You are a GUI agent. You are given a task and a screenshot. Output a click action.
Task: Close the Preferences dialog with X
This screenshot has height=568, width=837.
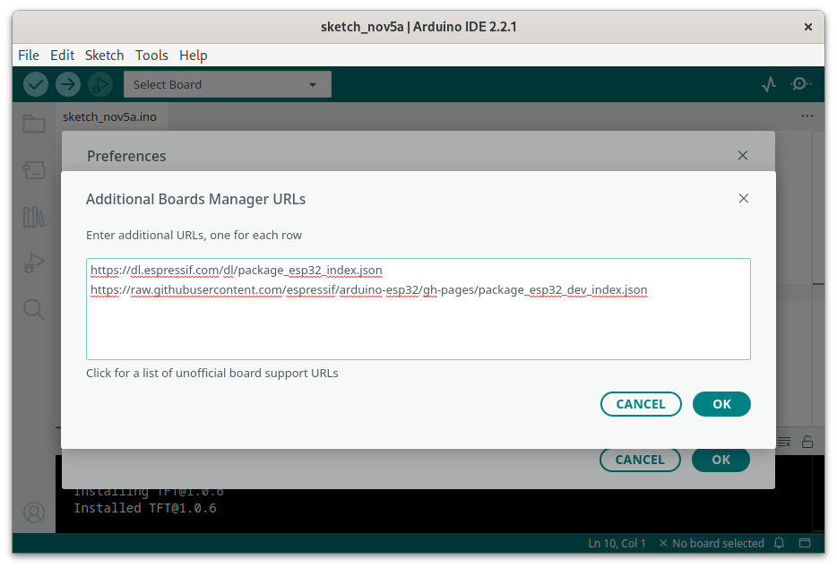[x=743, y=155]
